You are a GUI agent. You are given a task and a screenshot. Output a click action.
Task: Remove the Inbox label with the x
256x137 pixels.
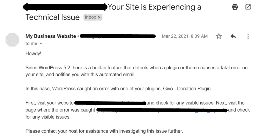click(99, 17)
